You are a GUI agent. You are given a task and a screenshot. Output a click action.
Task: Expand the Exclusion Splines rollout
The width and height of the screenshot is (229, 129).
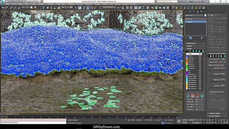(x=217, y=113)
